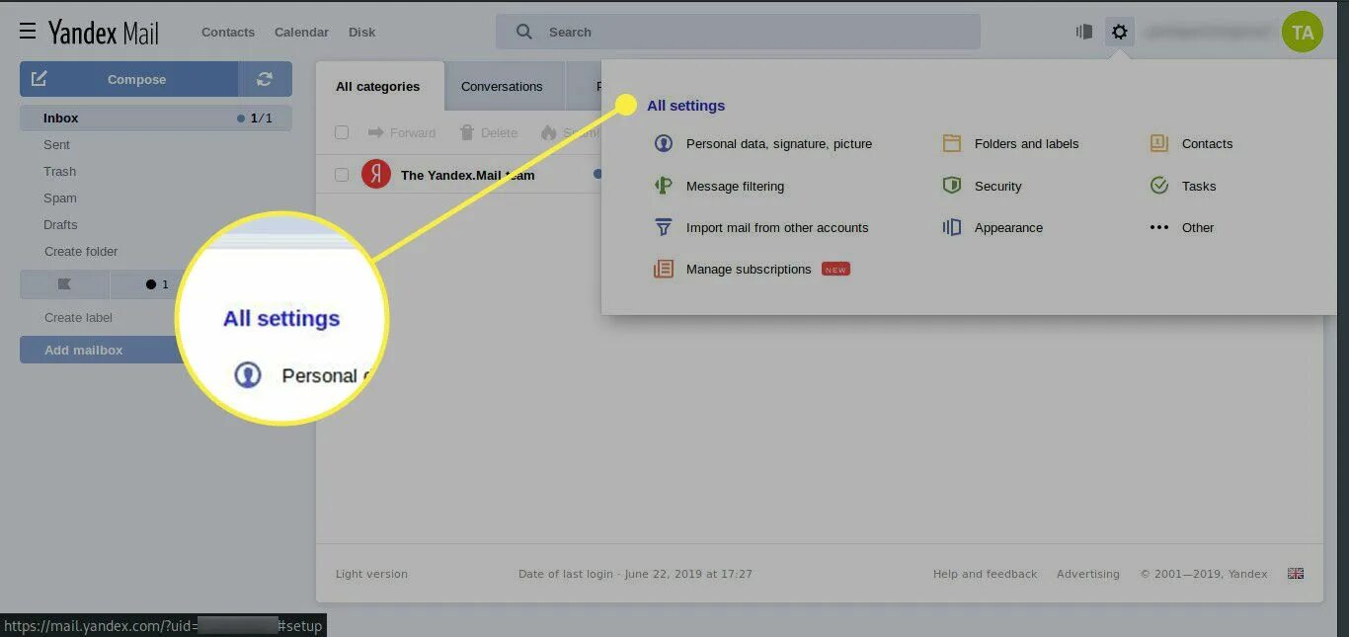The image size is (1349, 637).
Task: Click the refresh mail icon button
Action: tap(265, 79)
